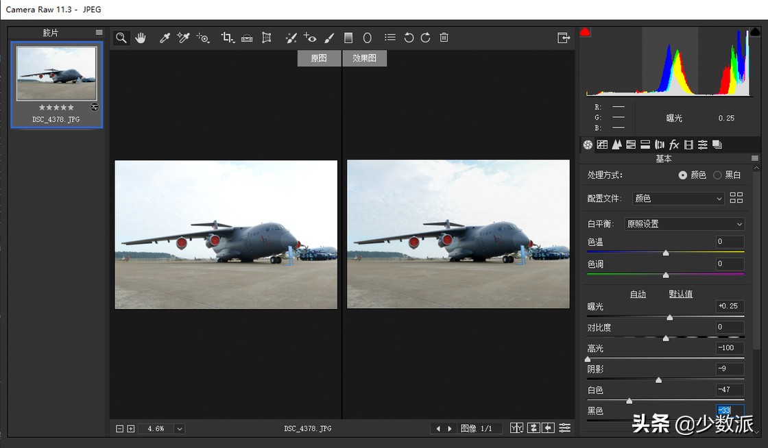Rotate image 90 degrees clockwise

426,38
